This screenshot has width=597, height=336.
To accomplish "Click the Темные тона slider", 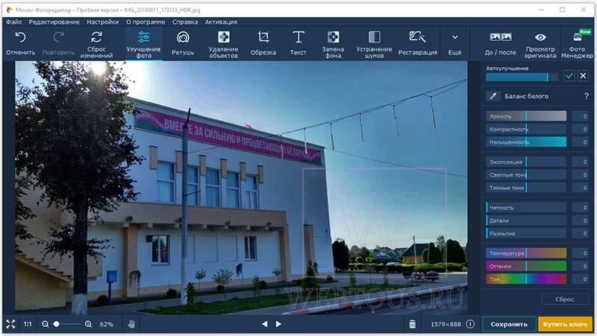I will tap(526, 188).
